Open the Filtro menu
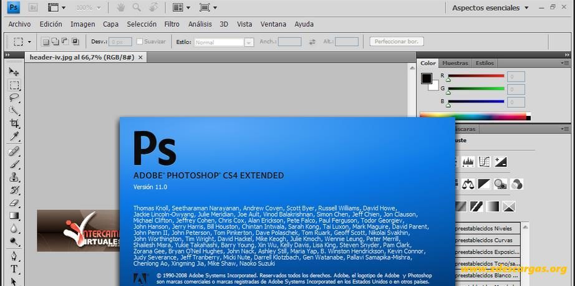This screenshot has height=286, width=575. click(172, 24)
